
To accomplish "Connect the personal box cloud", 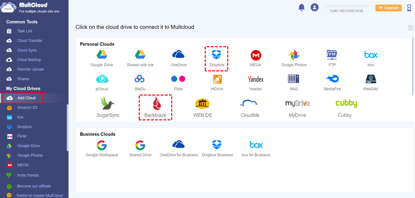I will click(371, 58).
